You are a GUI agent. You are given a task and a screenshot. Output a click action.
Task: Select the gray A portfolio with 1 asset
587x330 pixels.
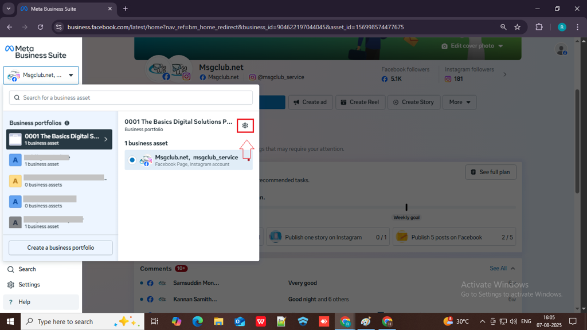click(59, 223)
